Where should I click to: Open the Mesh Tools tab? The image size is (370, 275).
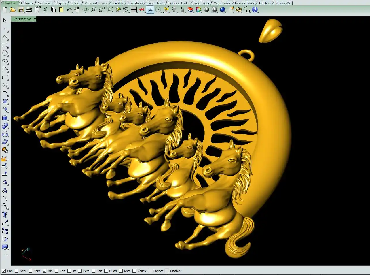[x=222, y=3]
